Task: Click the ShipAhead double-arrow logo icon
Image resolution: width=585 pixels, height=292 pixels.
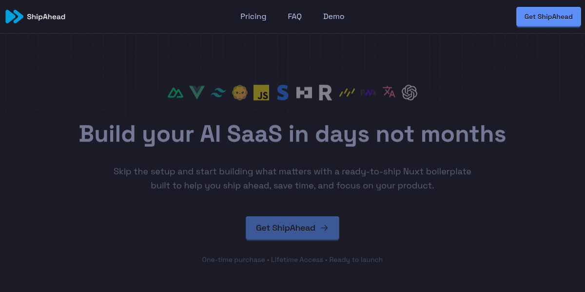Action: click(x=14, y=17)
